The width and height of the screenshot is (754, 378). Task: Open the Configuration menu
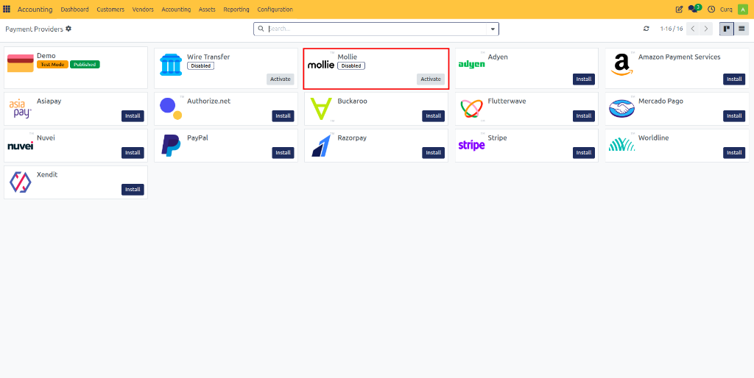(x=275, y=9)
